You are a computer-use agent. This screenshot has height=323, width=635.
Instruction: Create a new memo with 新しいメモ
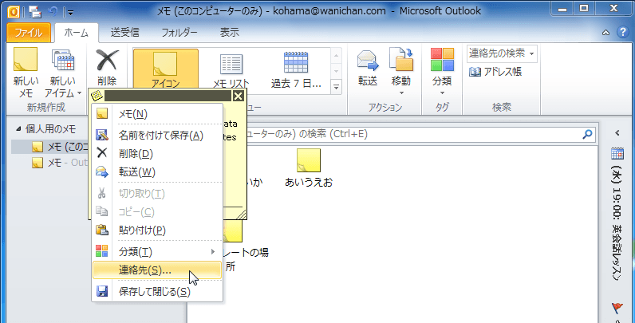point(26,72)
